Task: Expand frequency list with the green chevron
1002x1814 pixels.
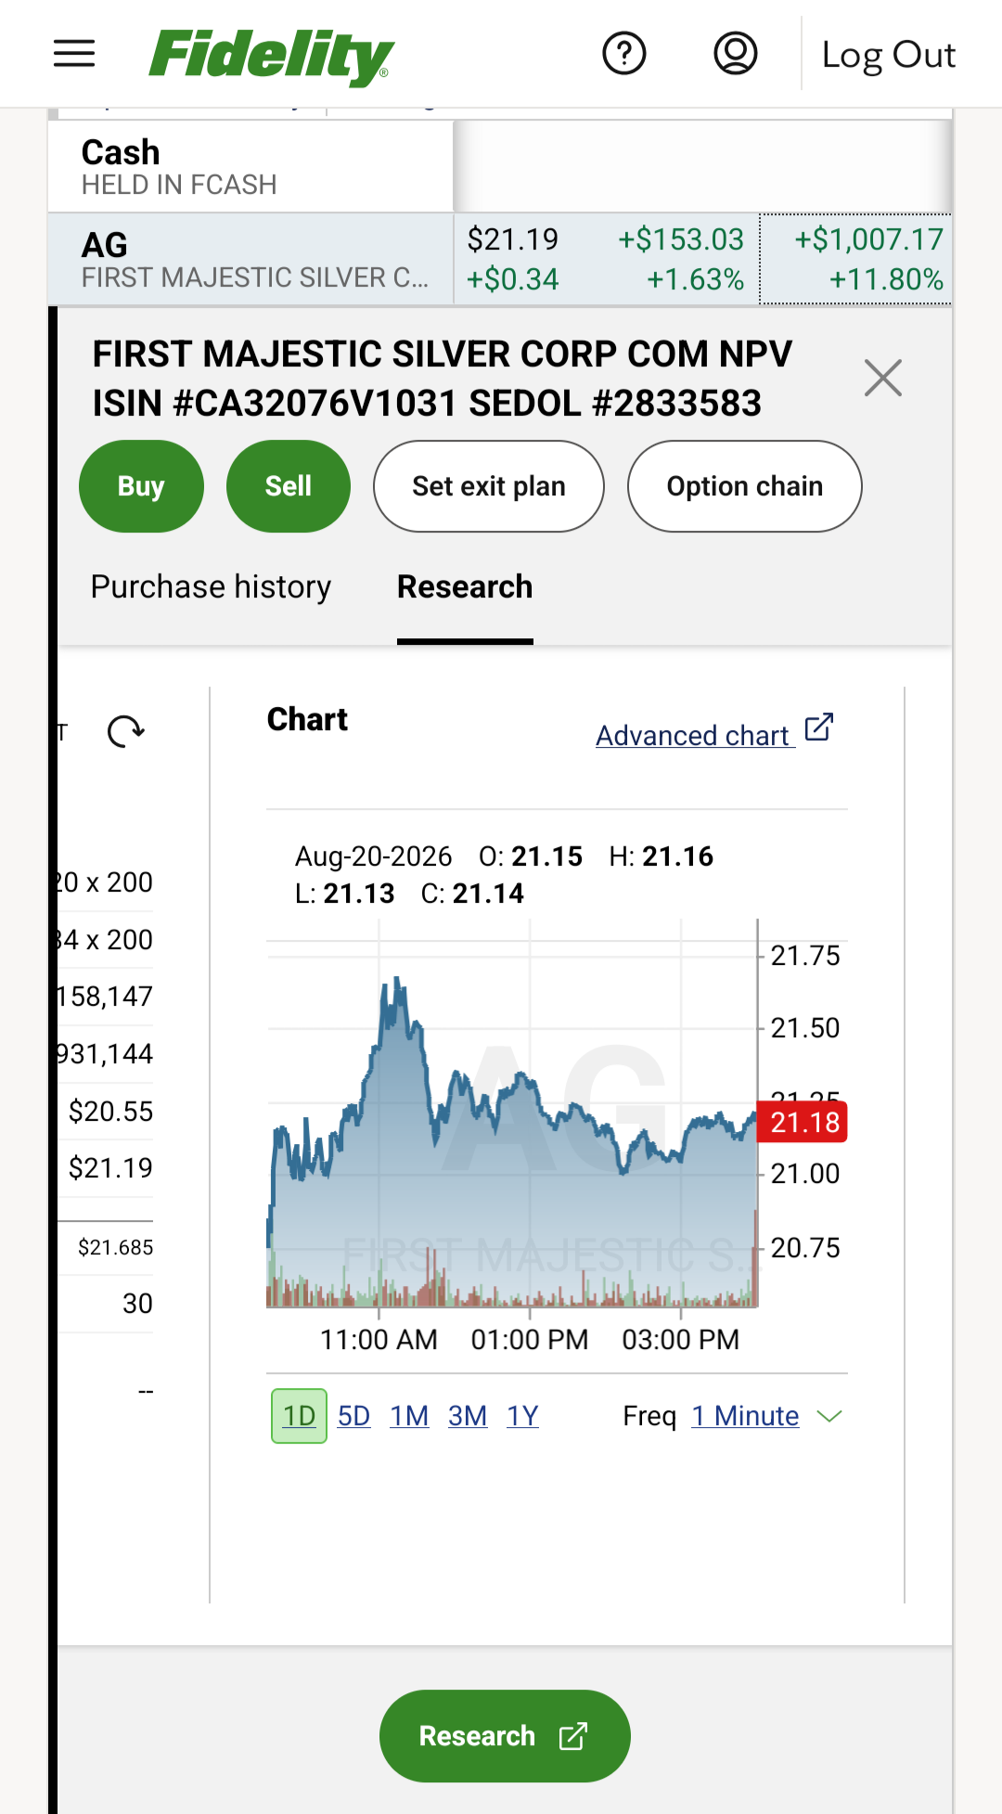Action: pyautogui.click(x=829, y=1417)
